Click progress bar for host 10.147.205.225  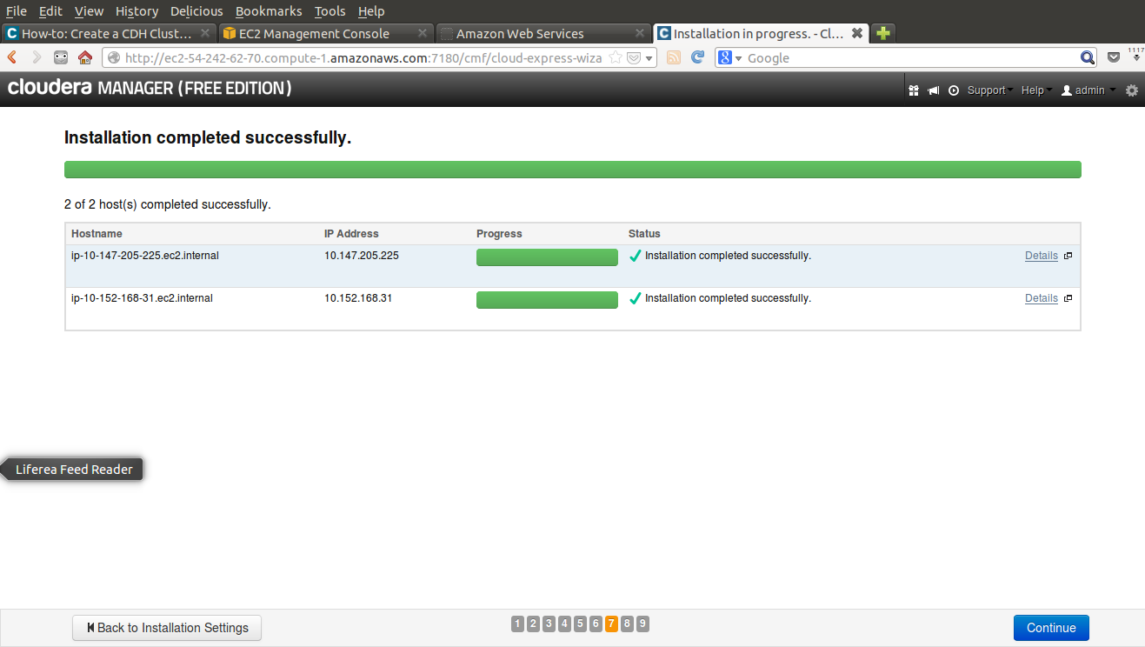click(547, 257)
